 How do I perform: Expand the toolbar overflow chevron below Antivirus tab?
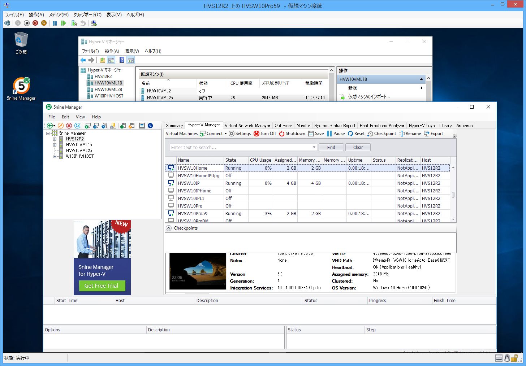tap(454, 136)
